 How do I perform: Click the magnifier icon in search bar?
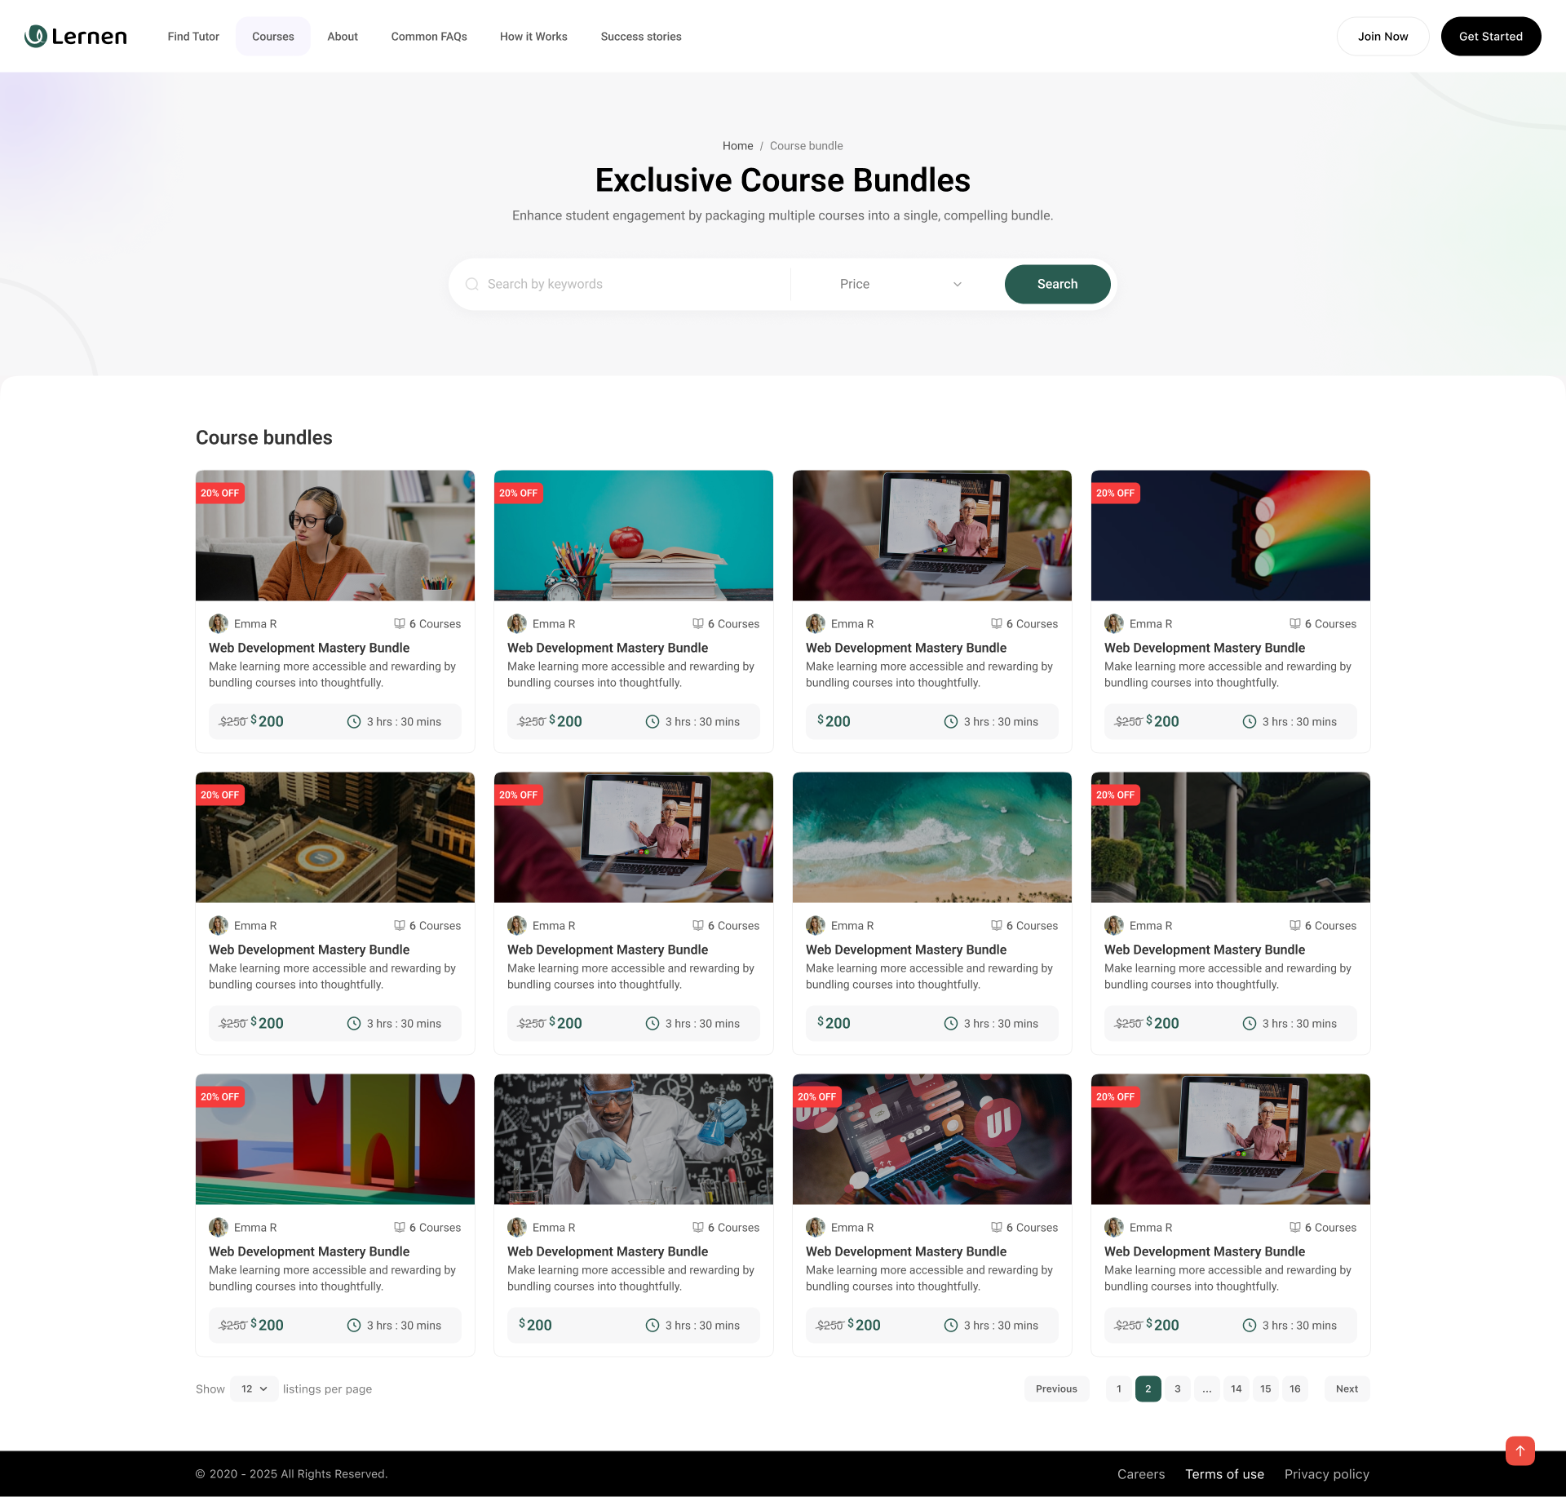(x=472, y=284)
